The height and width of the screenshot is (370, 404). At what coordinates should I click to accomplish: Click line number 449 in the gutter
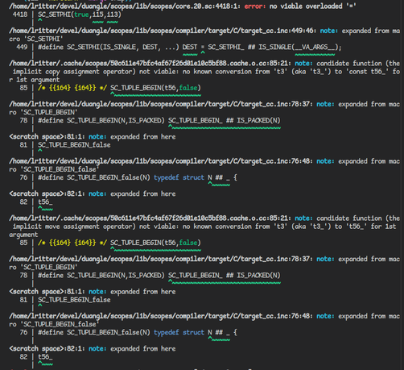22,48
